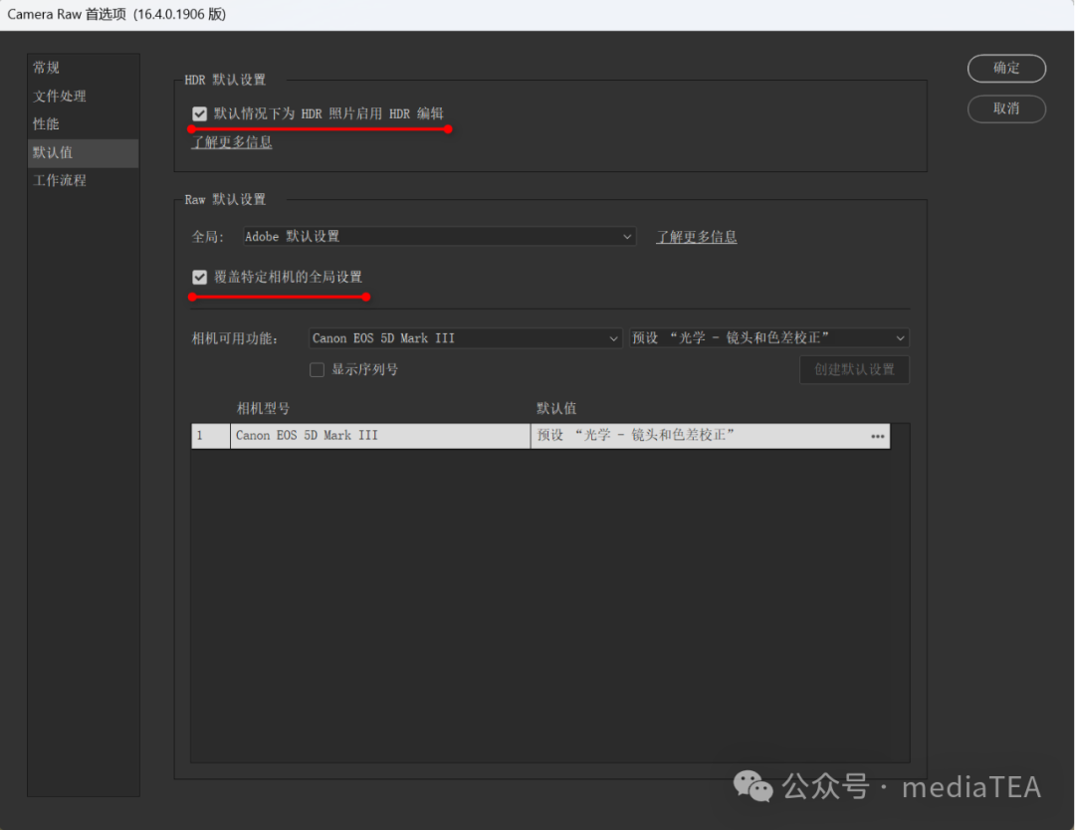Open the camera model dropdown under 相机可用功能
The width and height of the screenshot is (1075, 830).
pyautogui.click(x=466, y=338)
